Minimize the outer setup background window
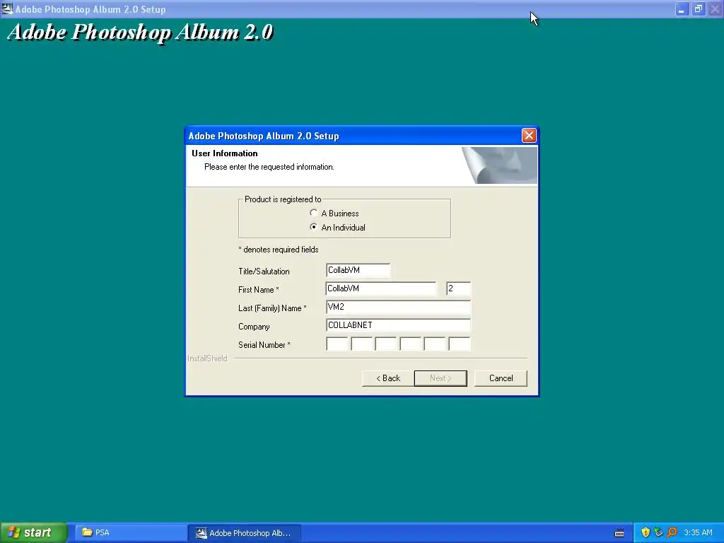 point(682,9)
